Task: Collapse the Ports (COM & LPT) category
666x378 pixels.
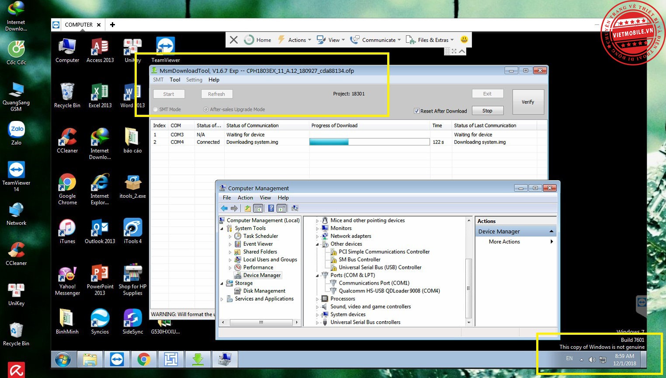Action: pos(318,276)
